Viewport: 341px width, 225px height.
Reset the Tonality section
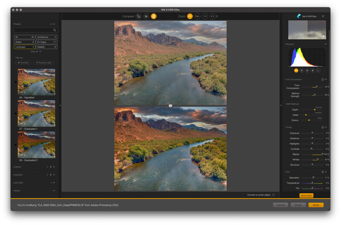(x=322, y=127)
